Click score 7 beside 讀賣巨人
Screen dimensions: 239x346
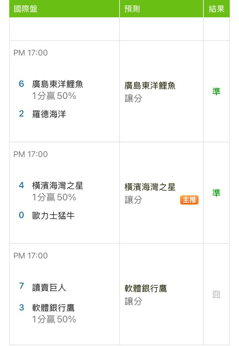(21, 287)
